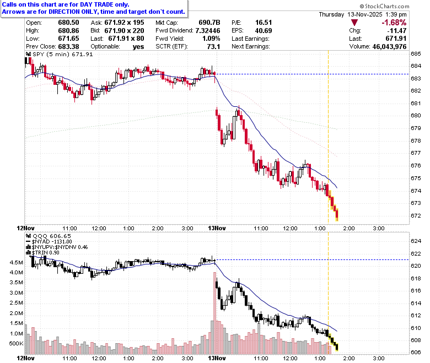Click the copyright symbol before StockCharts.com
The image size is (430, 363).
[x=362, y=6]
